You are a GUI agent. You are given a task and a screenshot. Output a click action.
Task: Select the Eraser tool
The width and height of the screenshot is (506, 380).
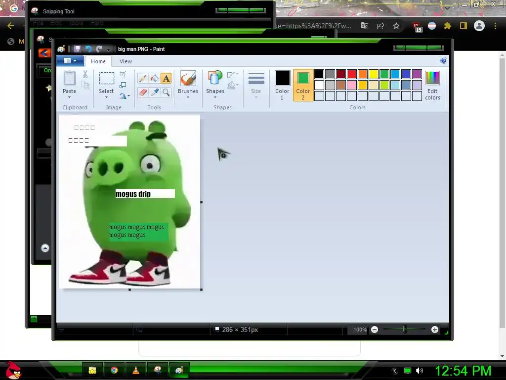point(143,93)
